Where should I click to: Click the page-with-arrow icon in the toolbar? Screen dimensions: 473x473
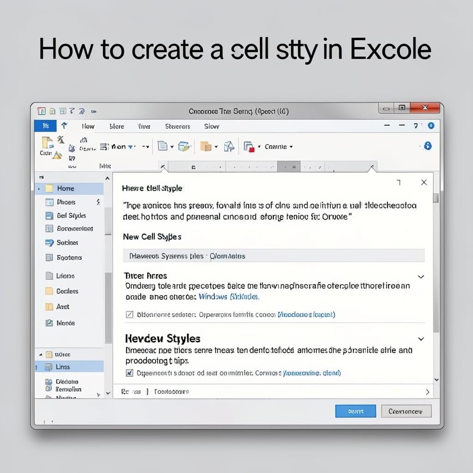pos(229,146)
